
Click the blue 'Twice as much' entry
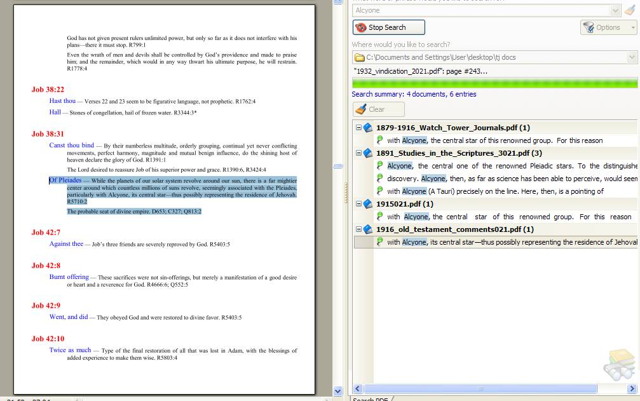click(x=70, y=350)
